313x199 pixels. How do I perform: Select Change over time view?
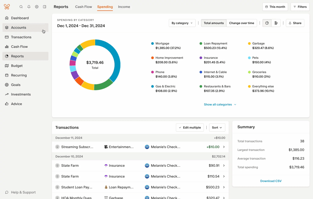coord(241,23)
